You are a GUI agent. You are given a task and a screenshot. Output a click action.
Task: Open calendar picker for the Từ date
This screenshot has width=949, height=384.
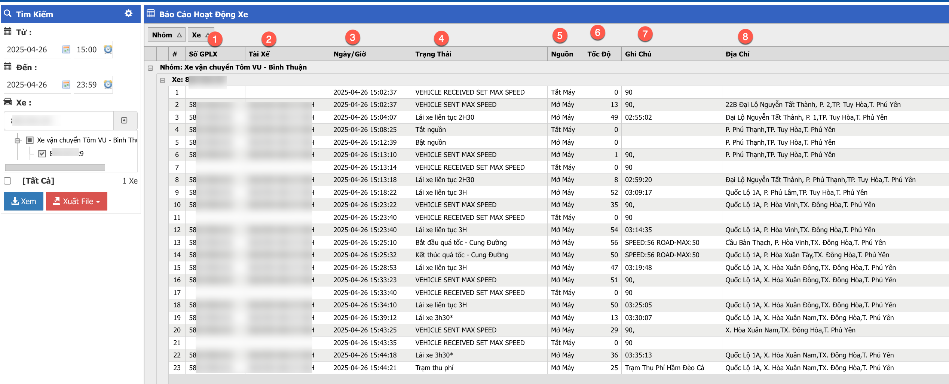[66, 49]
